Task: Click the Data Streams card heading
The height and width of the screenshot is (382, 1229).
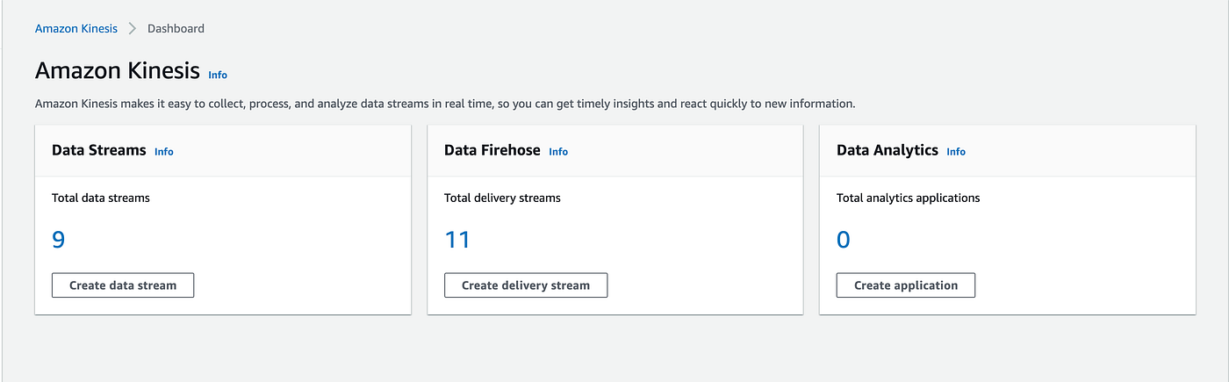Action: 99,150
